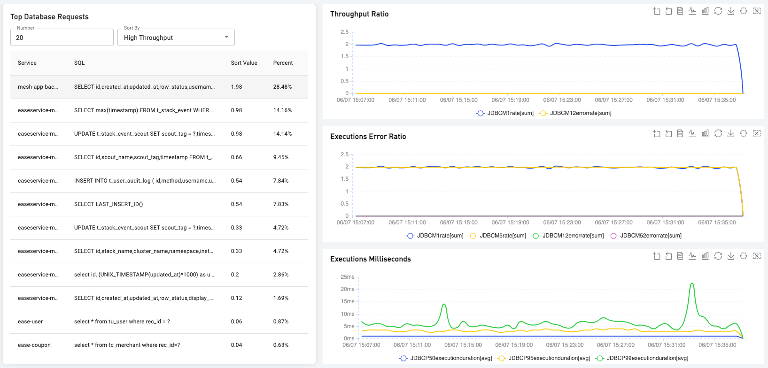Clear brush selection on Executions Milliseconds
The image size is (768, 368).
point(757,256)
